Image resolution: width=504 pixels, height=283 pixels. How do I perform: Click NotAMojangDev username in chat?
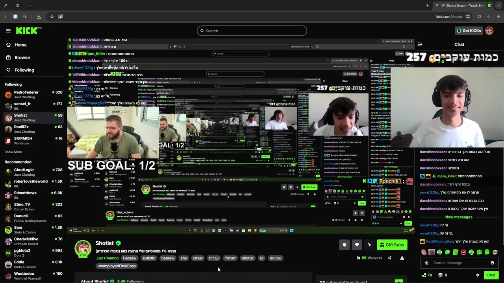click(439, 241)
